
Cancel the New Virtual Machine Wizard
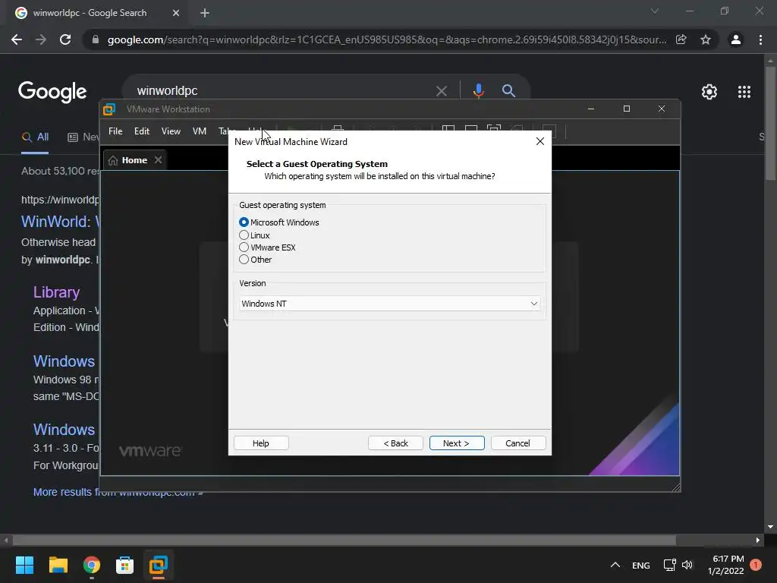pyautogui.click(x=517, y=443)
